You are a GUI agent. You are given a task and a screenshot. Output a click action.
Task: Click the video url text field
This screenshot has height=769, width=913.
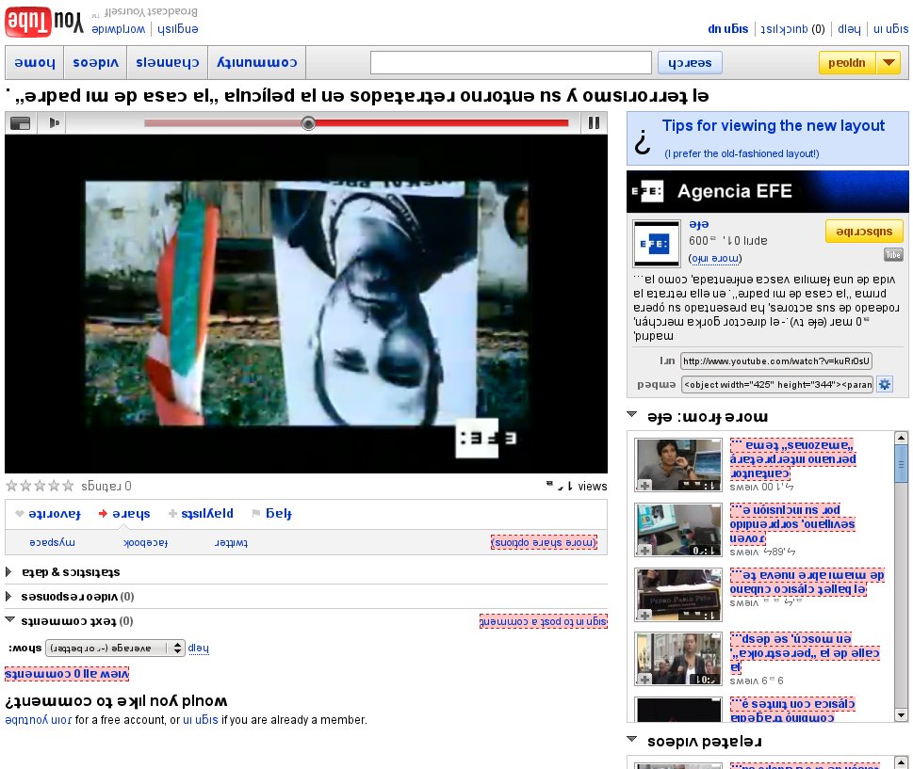tap(776, 360)
